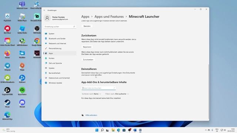Click the Einstellung suchen search box
237x133 pixels.
60,27
